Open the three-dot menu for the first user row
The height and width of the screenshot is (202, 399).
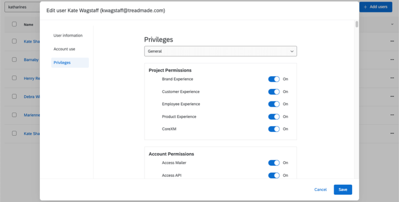point(392,41)
